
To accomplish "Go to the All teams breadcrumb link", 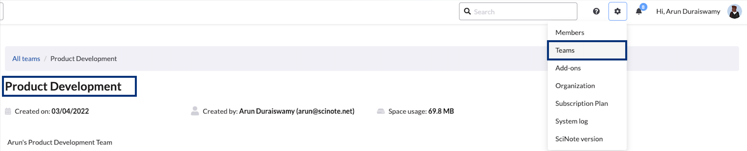I will (26, 59).
